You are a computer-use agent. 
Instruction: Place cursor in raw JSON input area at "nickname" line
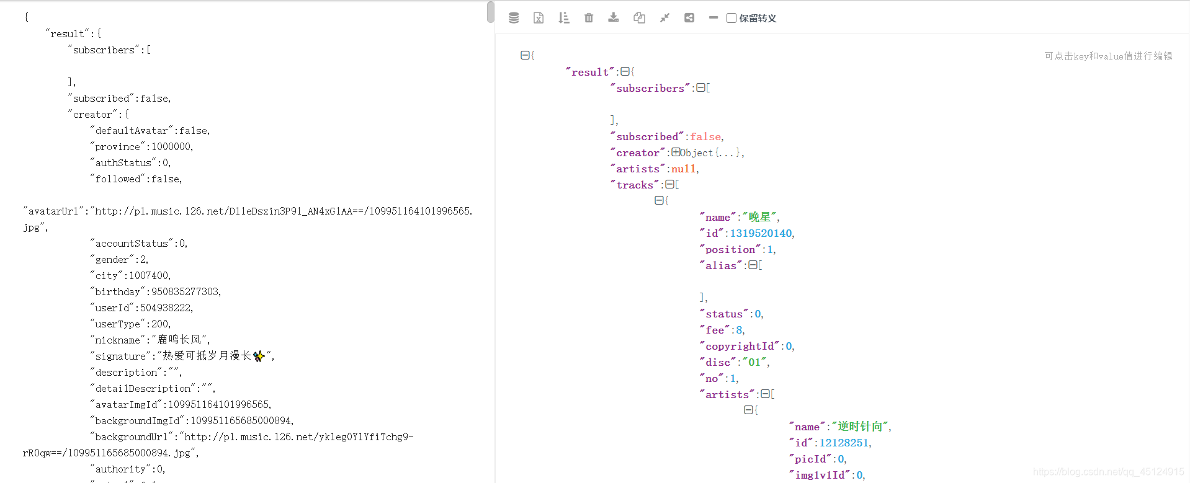[x=151, y=340]
